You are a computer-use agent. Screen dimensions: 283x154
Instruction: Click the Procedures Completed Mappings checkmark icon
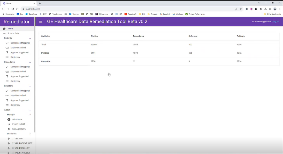tap(7, 67)
